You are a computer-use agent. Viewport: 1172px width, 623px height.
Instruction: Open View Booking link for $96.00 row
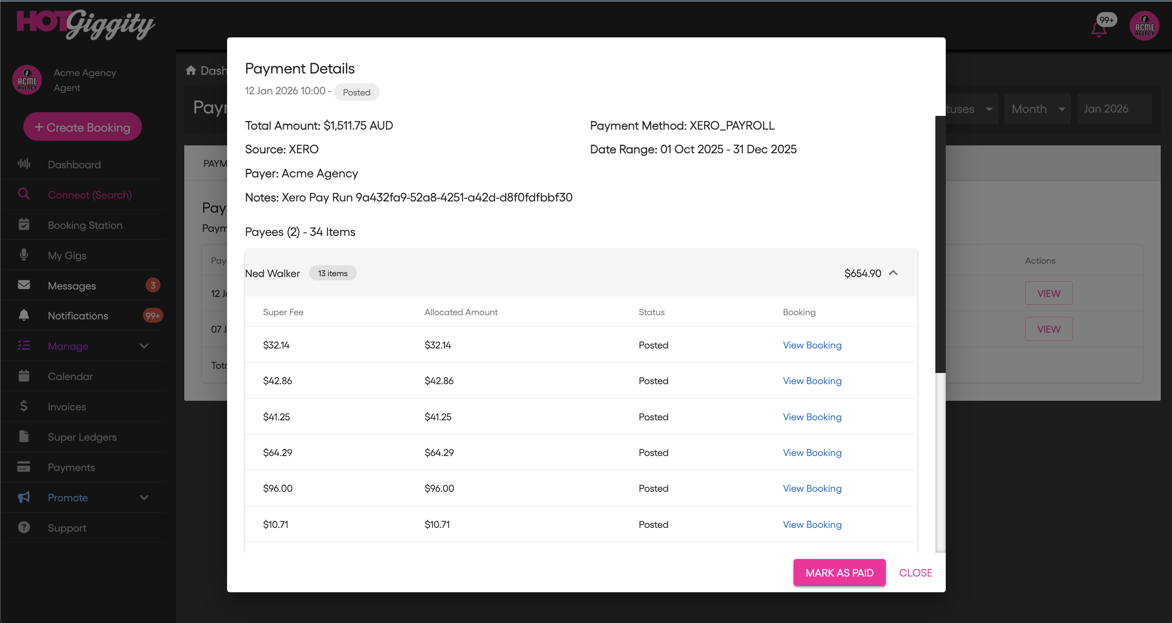click(x=812, y=488)
